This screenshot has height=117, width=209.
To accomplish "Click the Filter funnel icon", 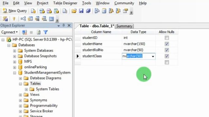I will click(x=45, y=32).
